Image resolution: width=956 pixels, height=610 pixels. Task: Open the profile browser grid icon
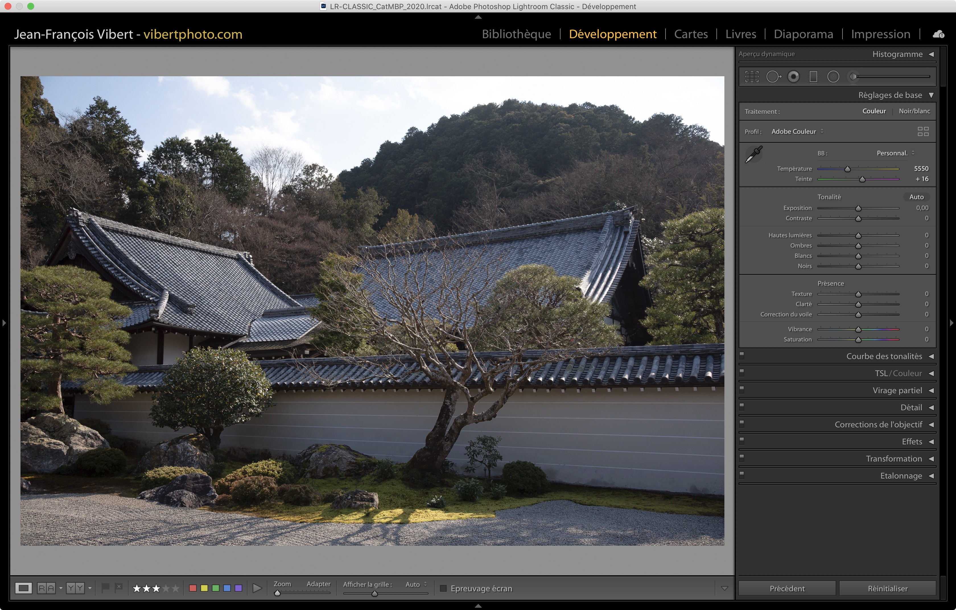(x=923, y=131)
